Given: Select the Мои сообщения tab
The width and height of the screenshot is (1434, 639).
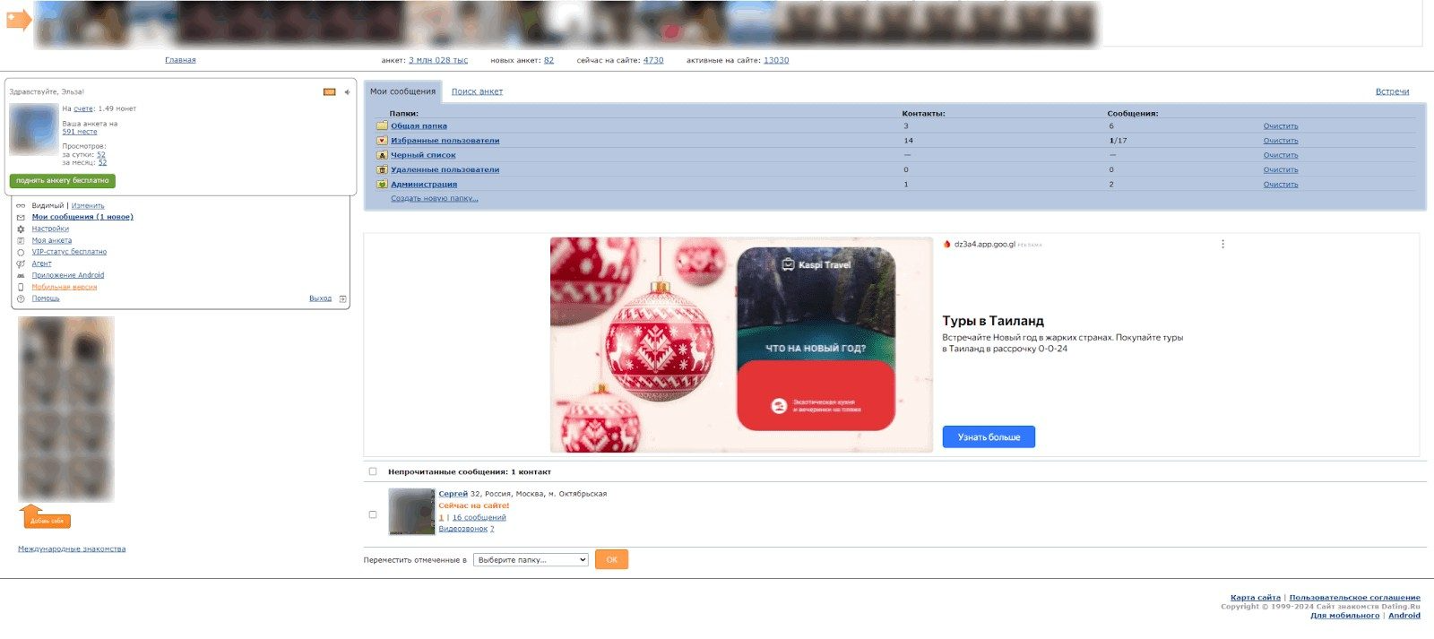Looking at the screenshot, I should coord(402,91).
